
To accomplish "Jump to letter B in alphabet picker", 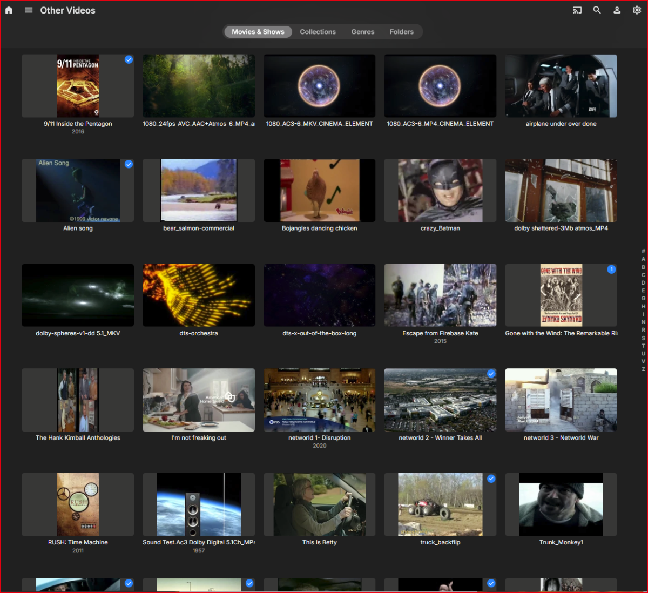I will pyautogui.click(x=643, y=267).
